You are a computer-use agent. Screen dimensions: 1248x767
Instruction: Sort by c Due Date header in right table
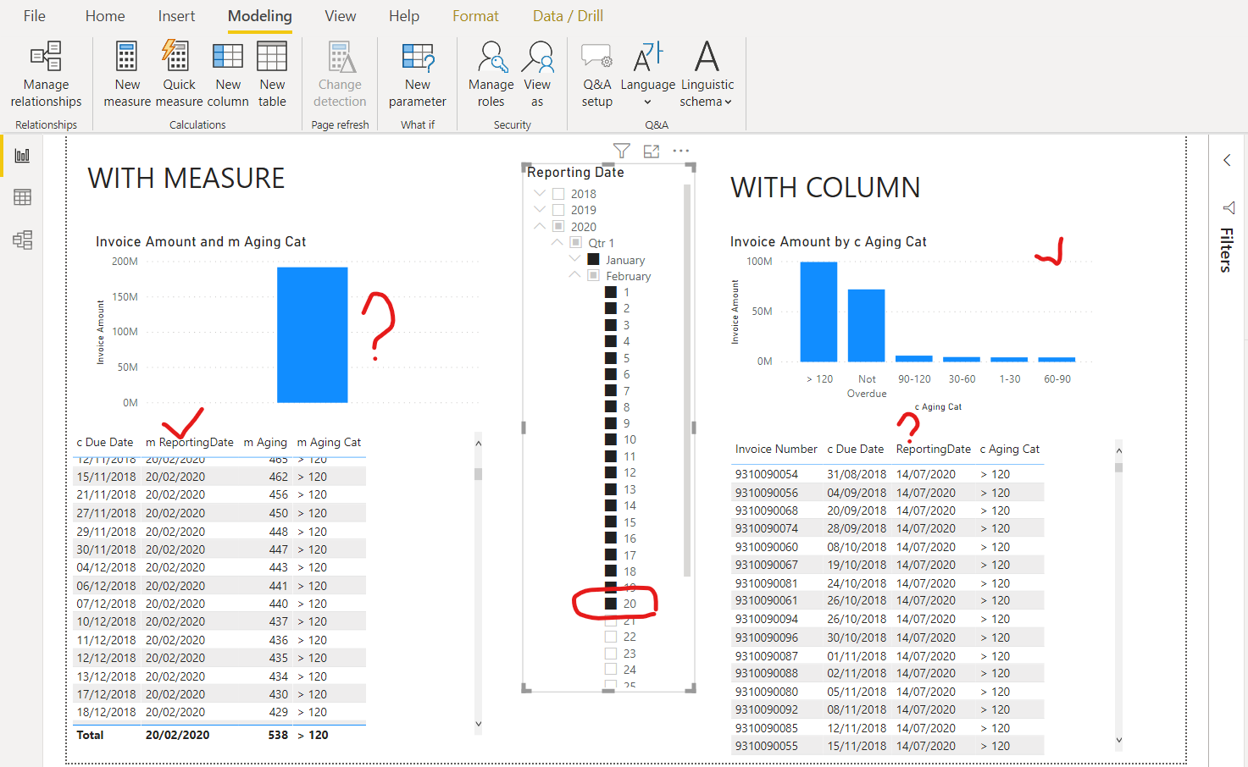(x=855, y=449)
